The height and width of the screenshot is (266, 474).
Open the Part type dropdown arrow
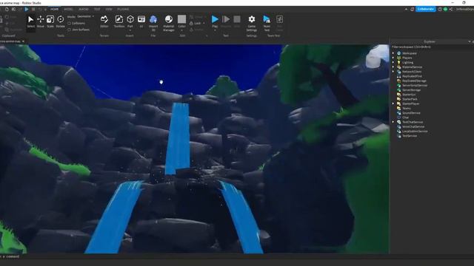tap(130, 30)
